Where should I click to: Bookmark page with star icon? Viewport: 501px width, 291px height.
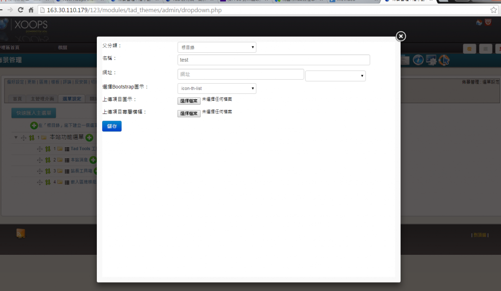[x=494, y=10]
